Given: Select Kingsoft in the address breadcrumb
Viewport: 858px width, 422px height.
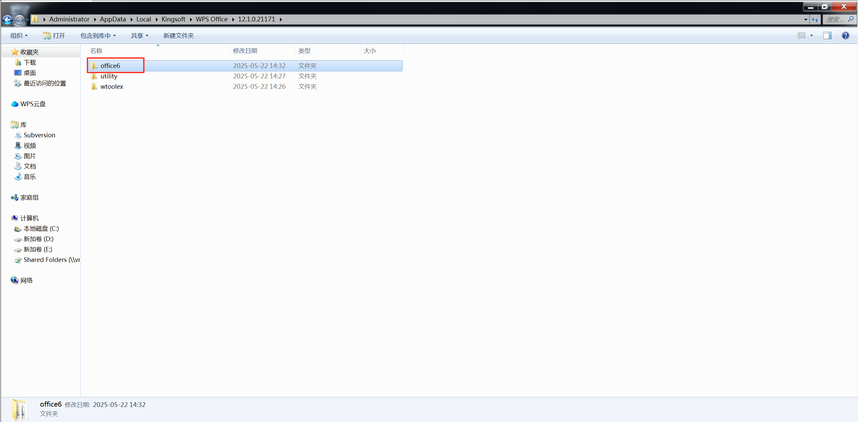Looking at the screenshot, I should pyautogui.click(x=173, y=19).
